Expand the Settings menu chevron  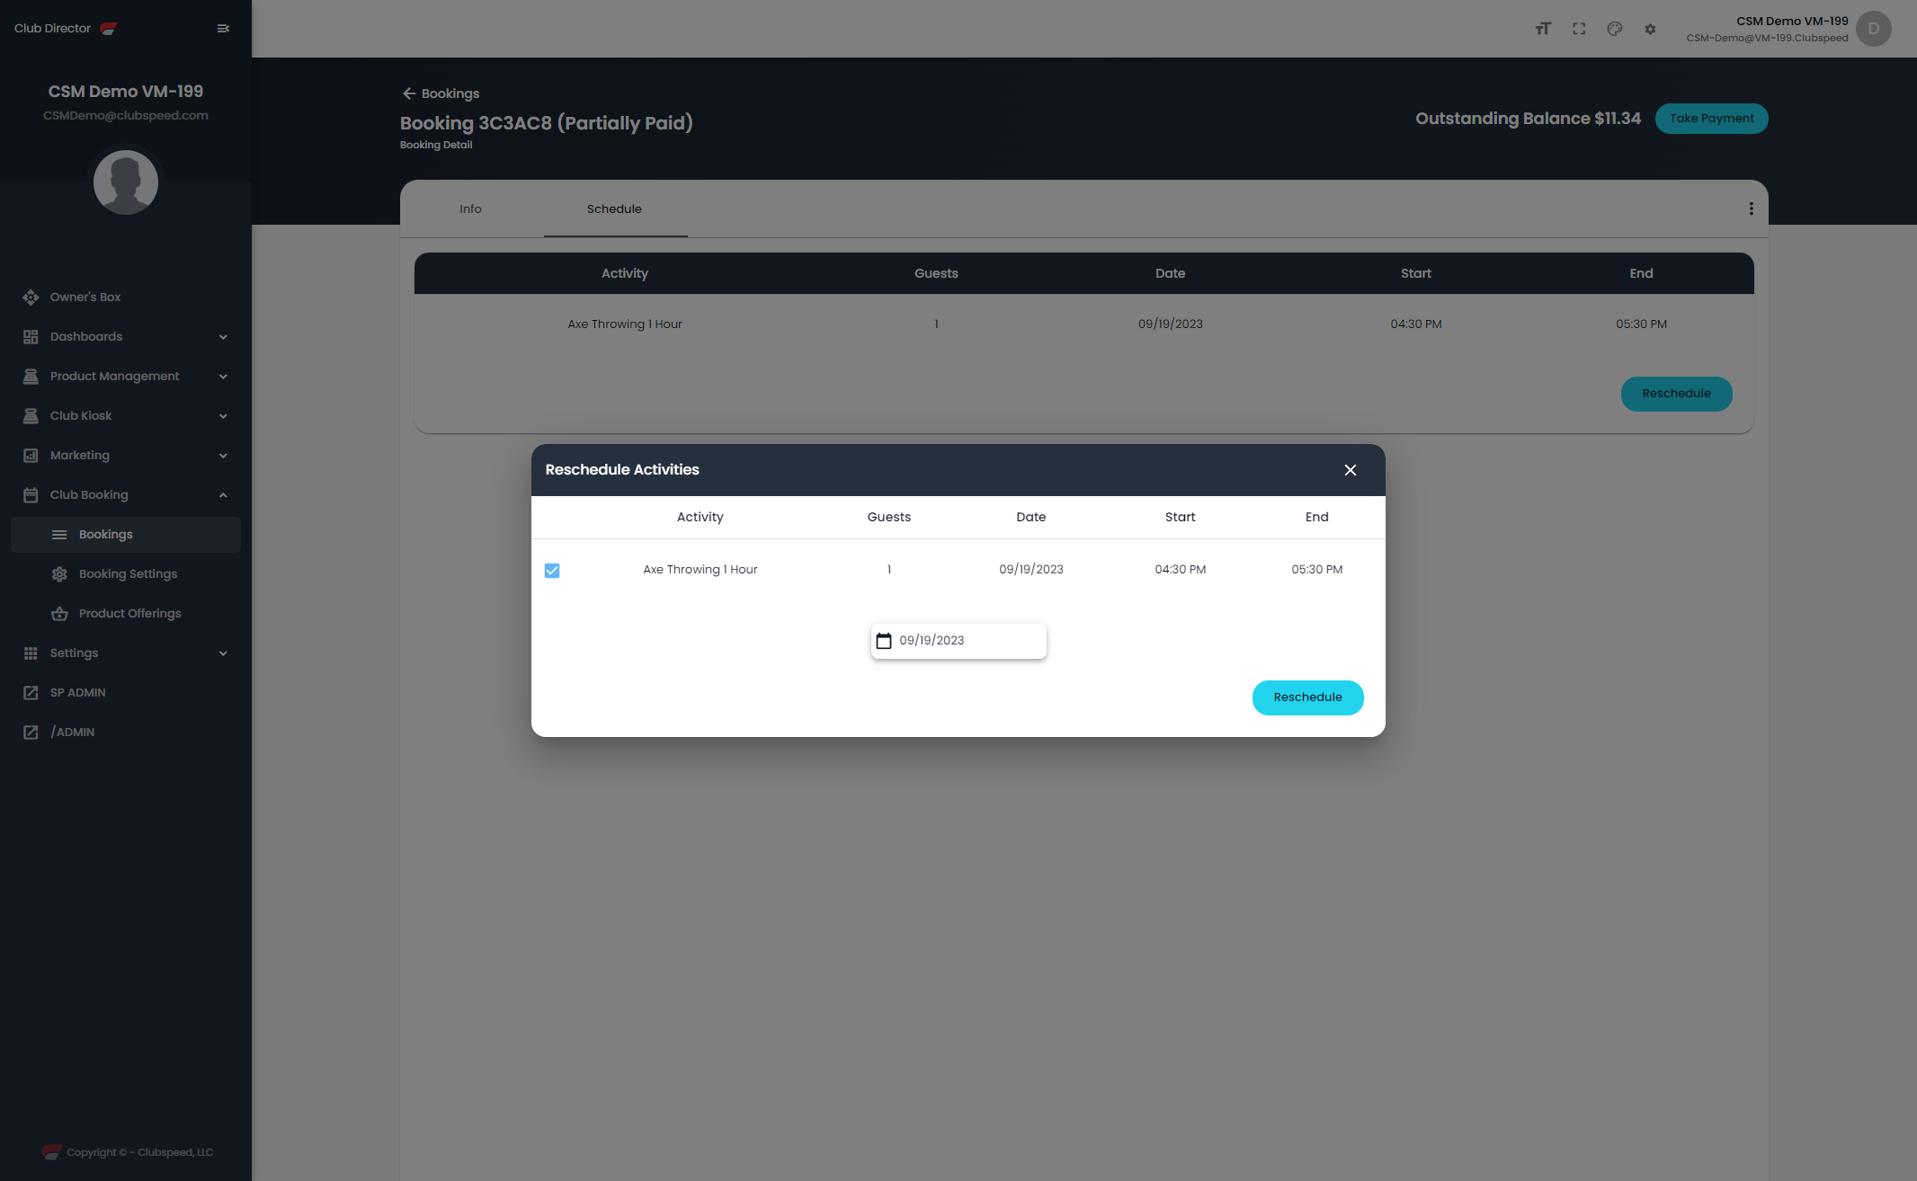[x=223, y=653]
